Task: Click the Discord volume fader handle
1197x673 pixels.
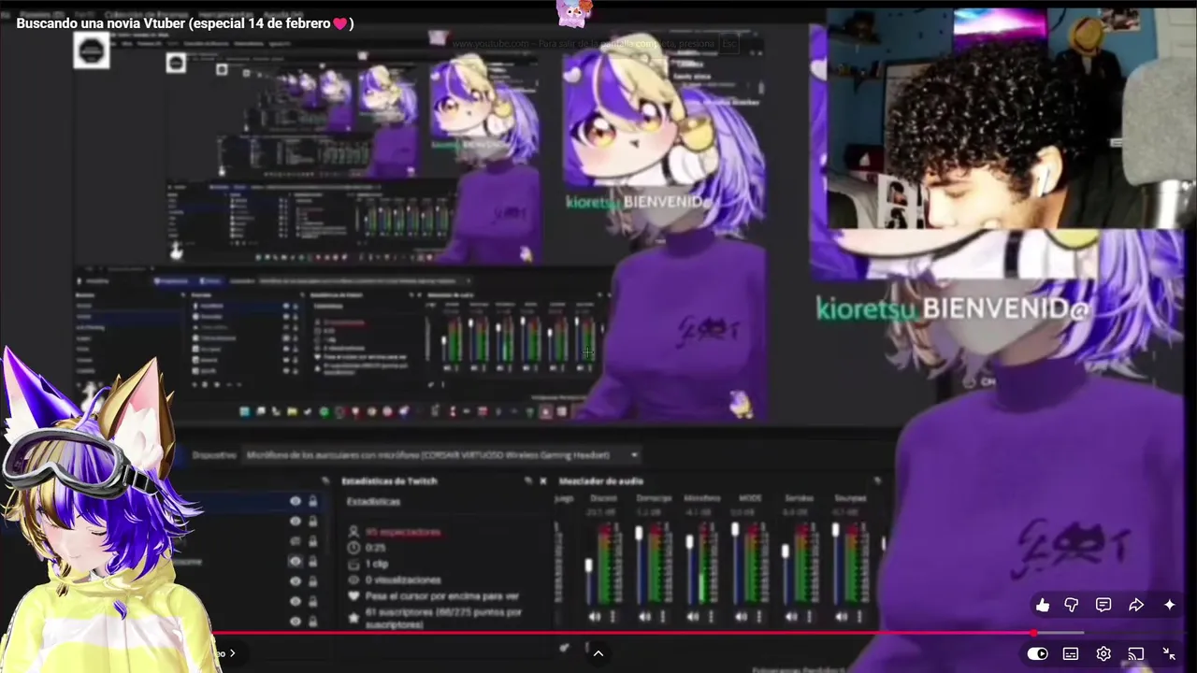Action: pyautogui.click(x=589, y=566)
